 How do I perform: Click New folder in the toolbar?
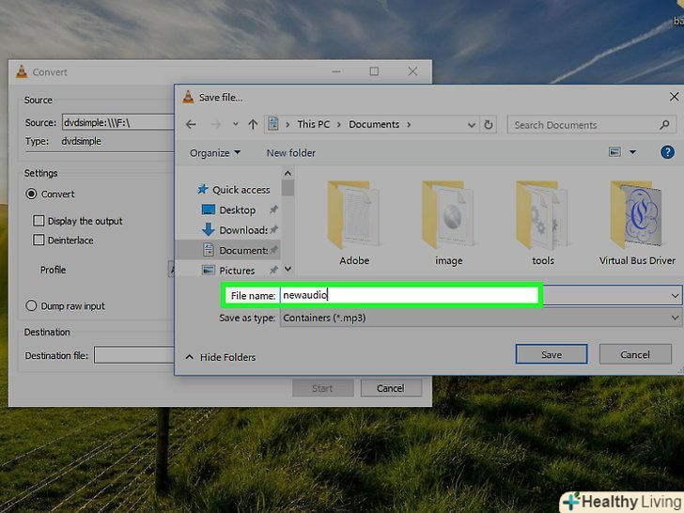[290, 153]
